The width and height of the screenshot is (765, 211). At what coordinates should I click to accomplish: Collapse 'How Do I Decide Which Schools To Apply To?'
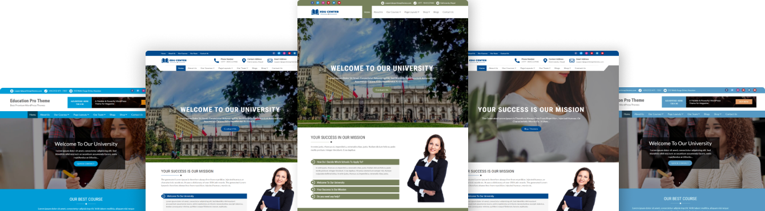tap(355, 162)
